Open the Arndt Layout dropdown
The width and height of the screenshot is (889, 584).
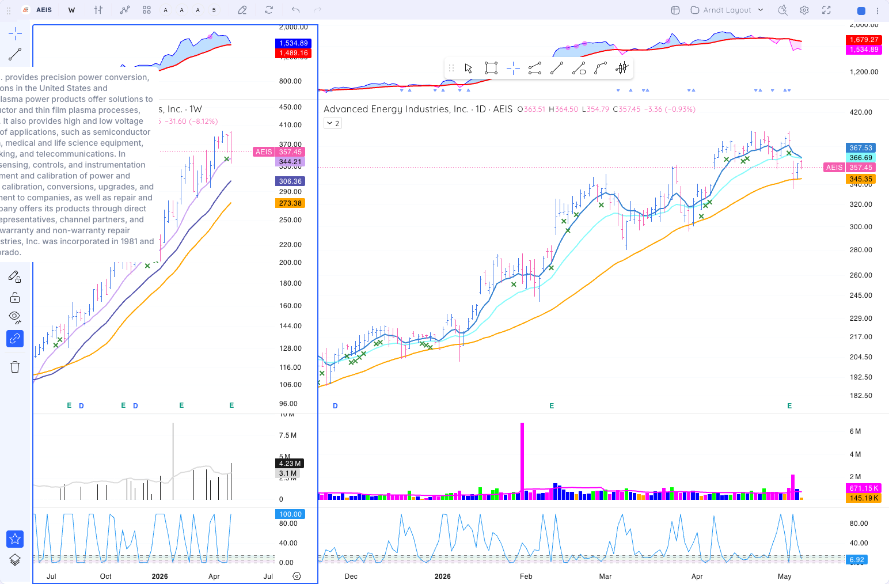pyautogui.click(x=727, y=10)
